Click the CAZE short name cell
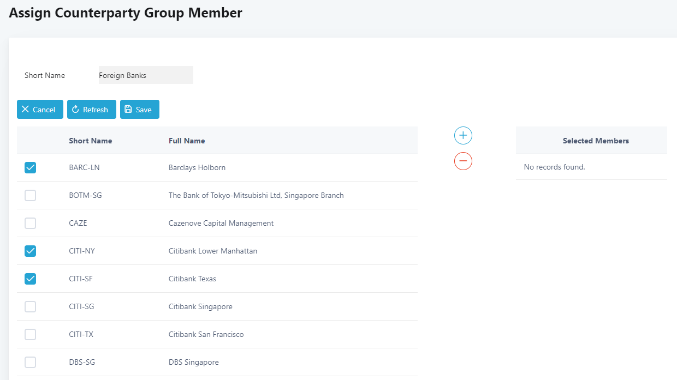 coord(78,223)
